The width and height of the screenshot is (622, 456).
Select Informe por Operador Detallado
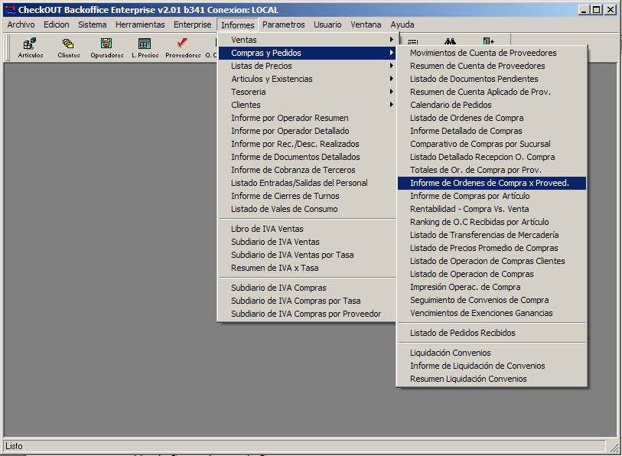pos(307,131)
